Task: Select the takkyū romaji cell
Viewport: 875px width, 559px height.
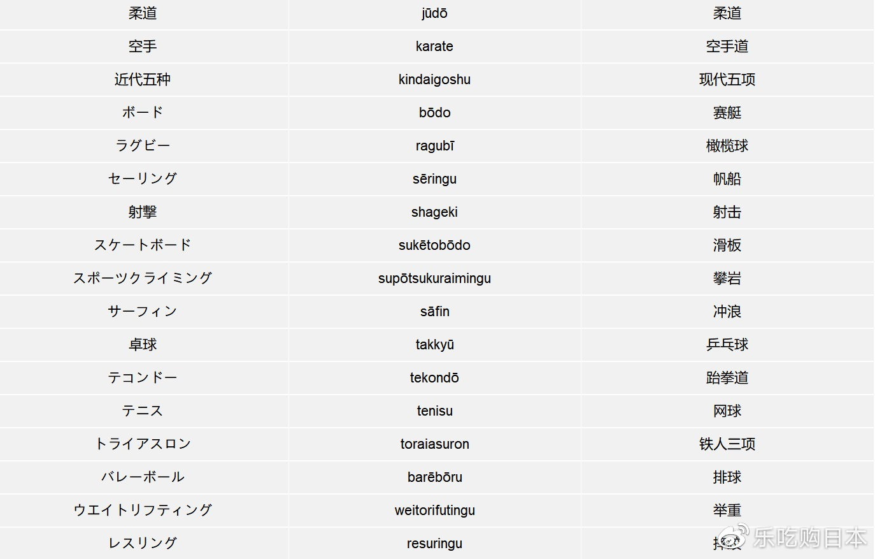Action: pos(434,345)
